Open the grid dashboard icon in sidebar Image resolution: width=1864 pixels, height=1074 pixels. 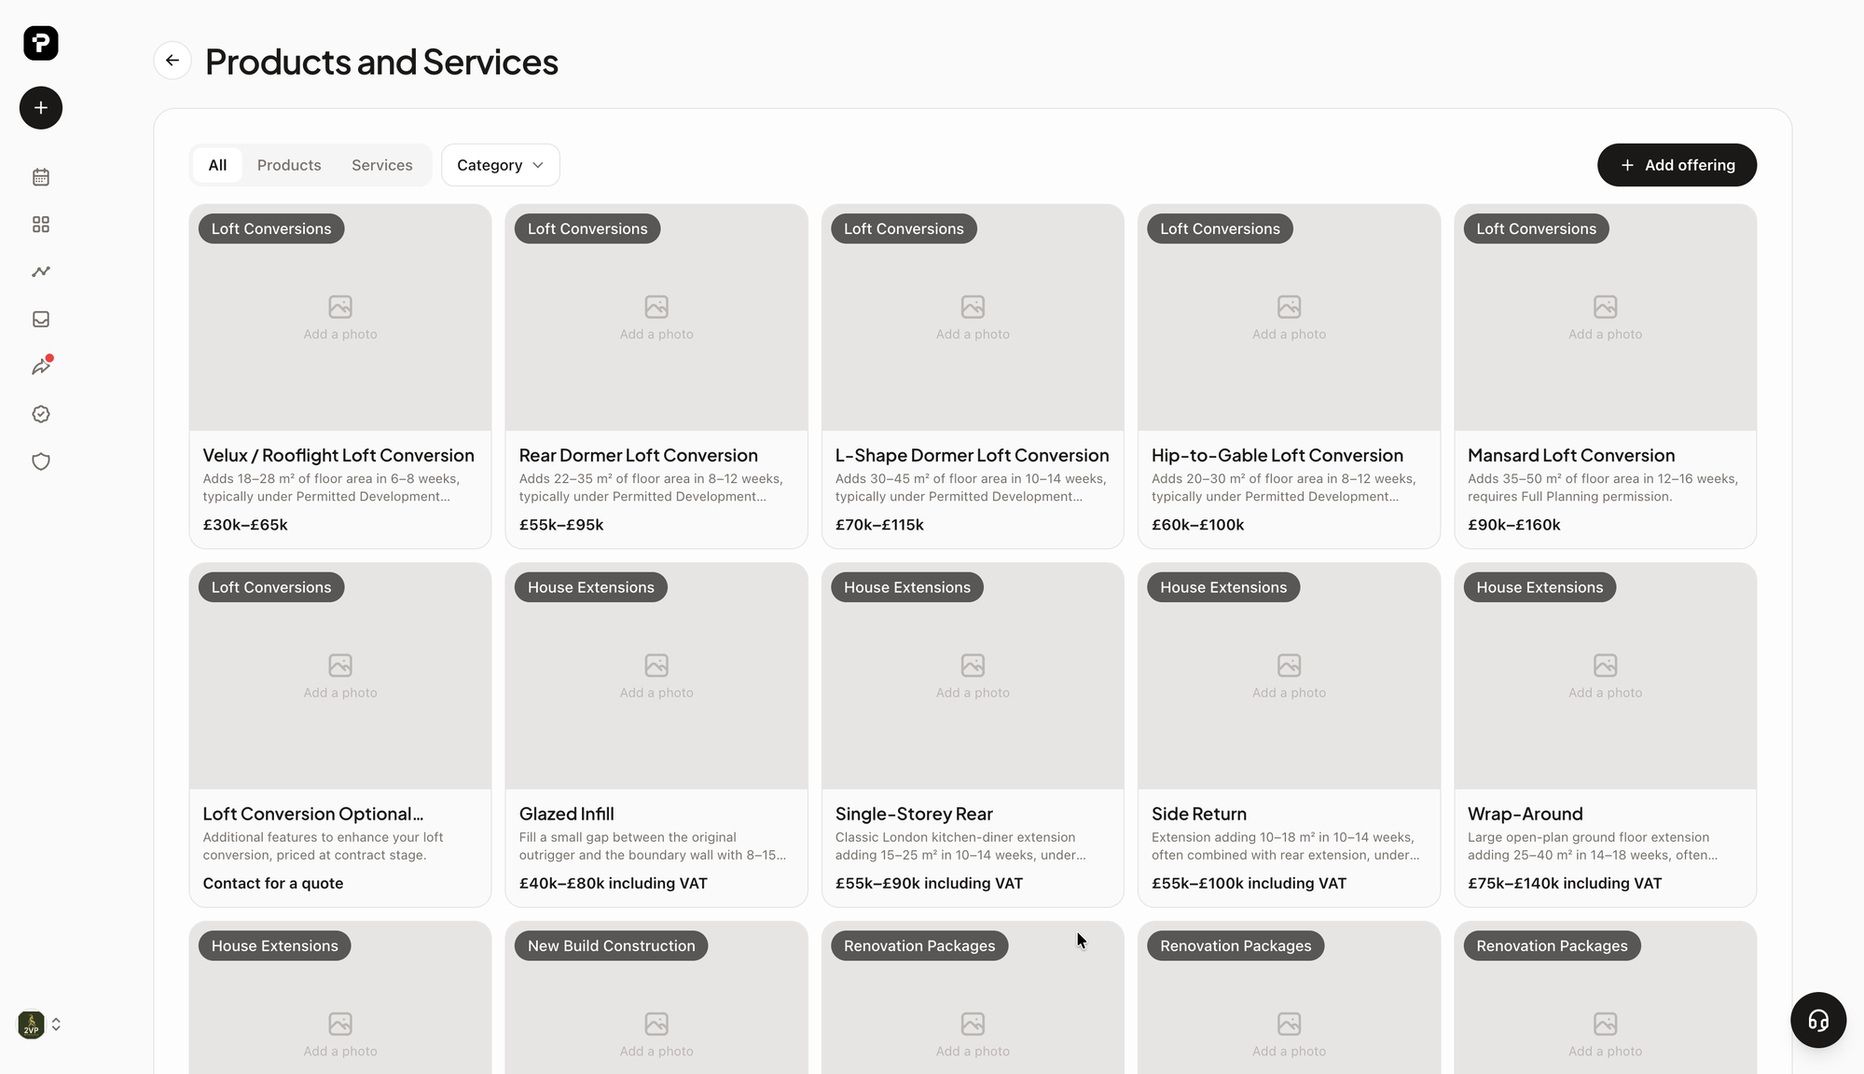(x=41, y=225)
